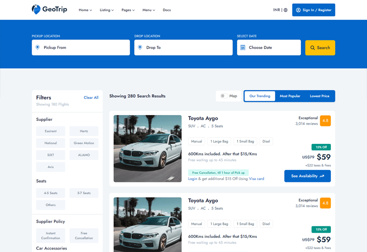Viewport: 367px width, 252px height.
Task: Select the Hertz supplier filter
Action: click(x=84, y=131)
